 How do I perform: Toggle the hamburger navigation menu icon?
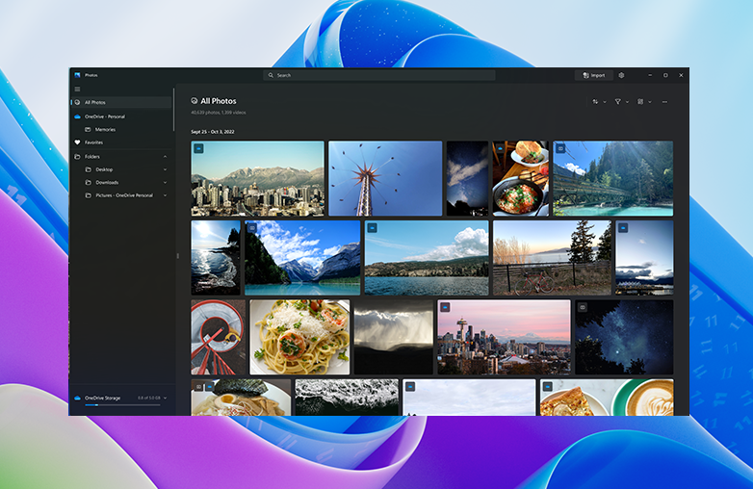click(77, 90)
